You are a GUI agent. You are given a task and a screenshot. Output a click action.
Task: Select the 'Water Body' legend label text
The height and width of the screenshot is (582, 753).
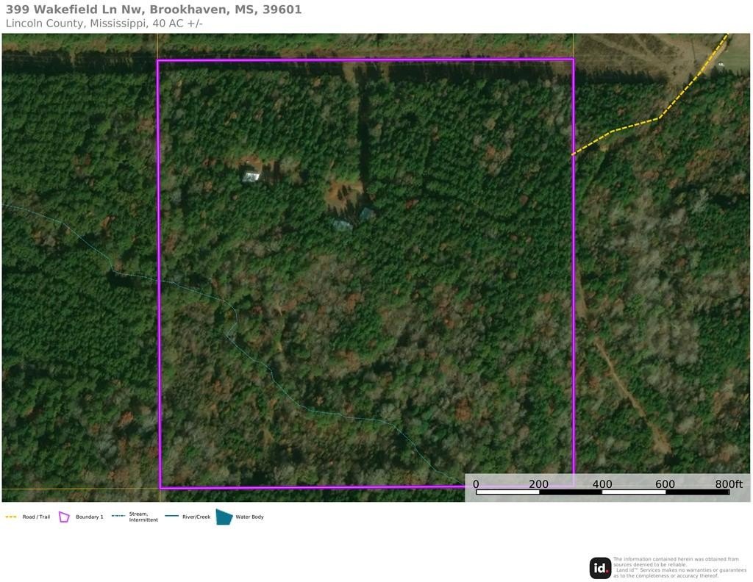click(249, 517)
